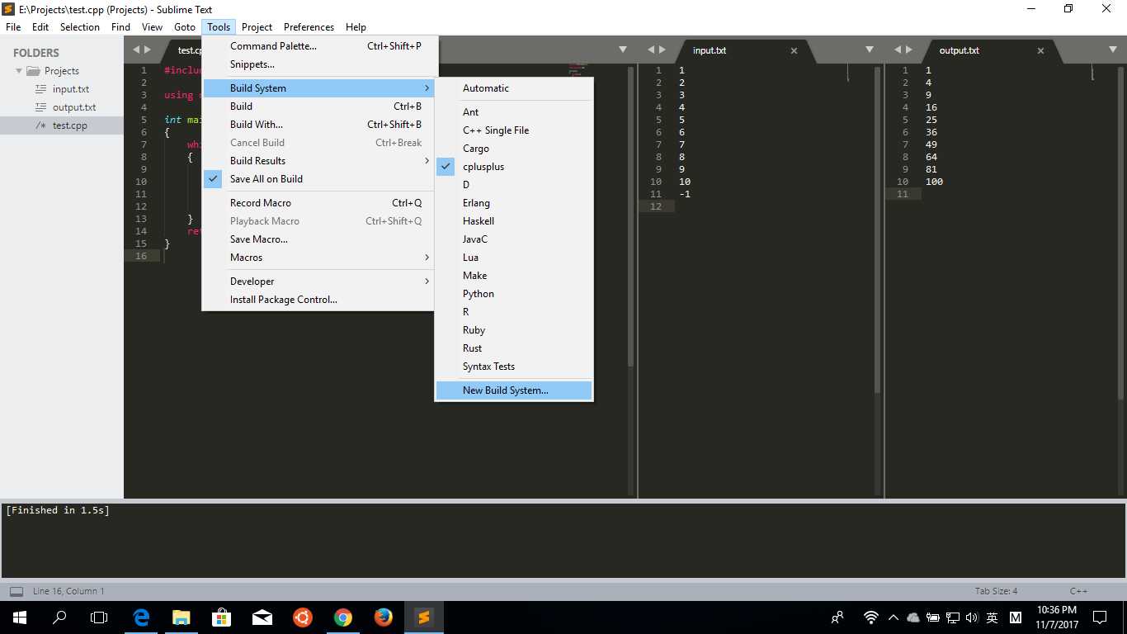
Task: Change Tab Size: 4 in status bar
Action: pos(996,591)
